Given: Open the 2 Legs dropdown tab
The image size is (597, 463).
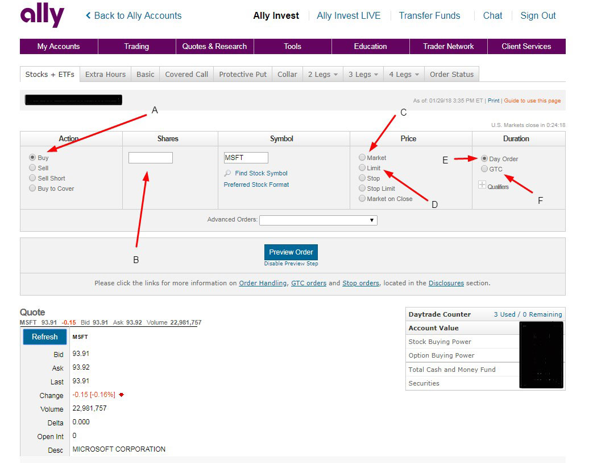Looking at the screenshot, I should pos(322,74).
